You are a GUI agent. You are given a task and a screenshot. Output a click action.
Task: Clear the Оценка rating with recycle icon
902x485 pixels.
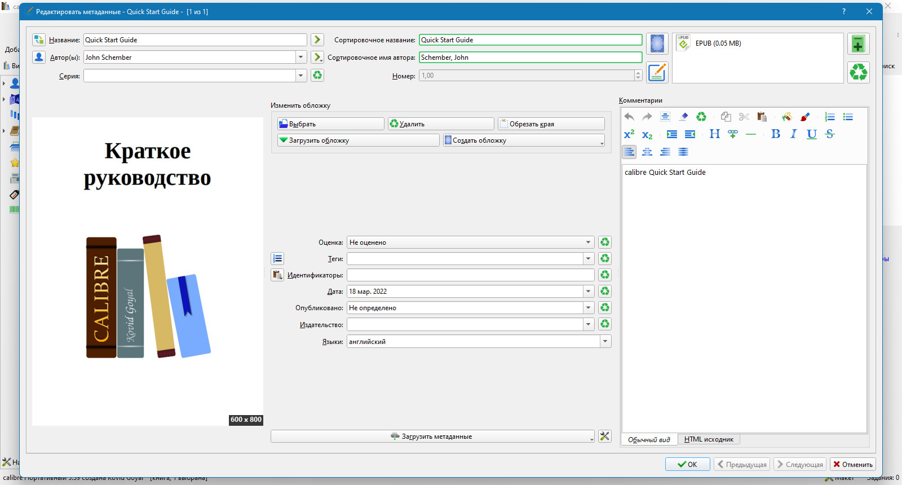click(605, 242)
